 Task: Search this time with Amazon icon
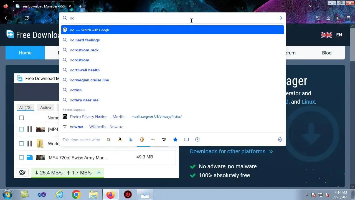tap(120, 139)
